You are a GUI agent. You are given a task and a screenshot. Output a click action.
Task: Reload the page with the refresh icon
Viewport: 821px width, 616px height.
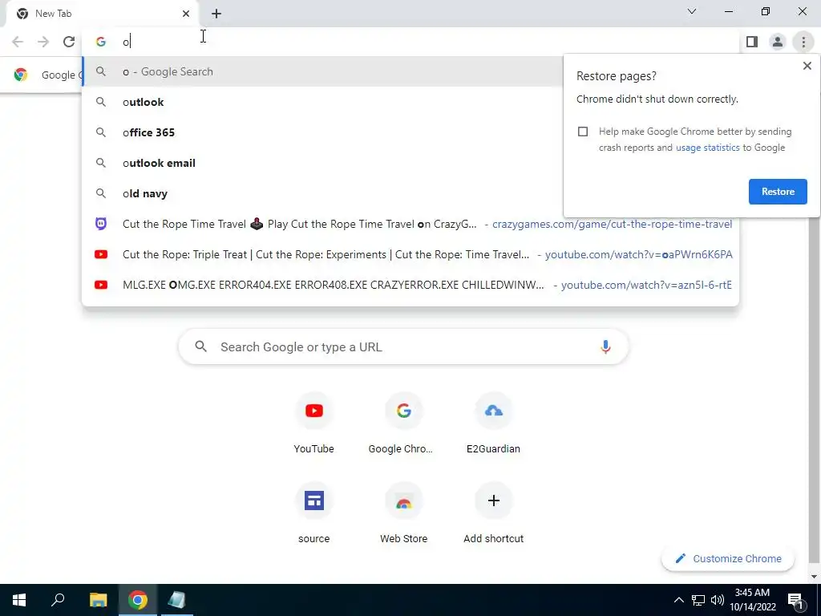click(x=69, y=42)
